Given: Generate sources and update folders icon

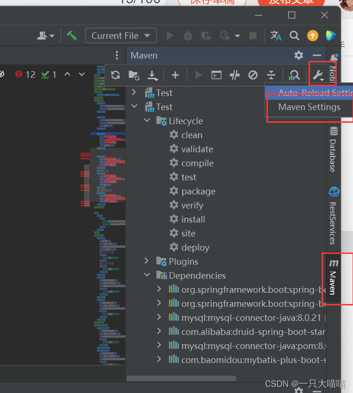Looking at the screenshot, I should 134,75.
